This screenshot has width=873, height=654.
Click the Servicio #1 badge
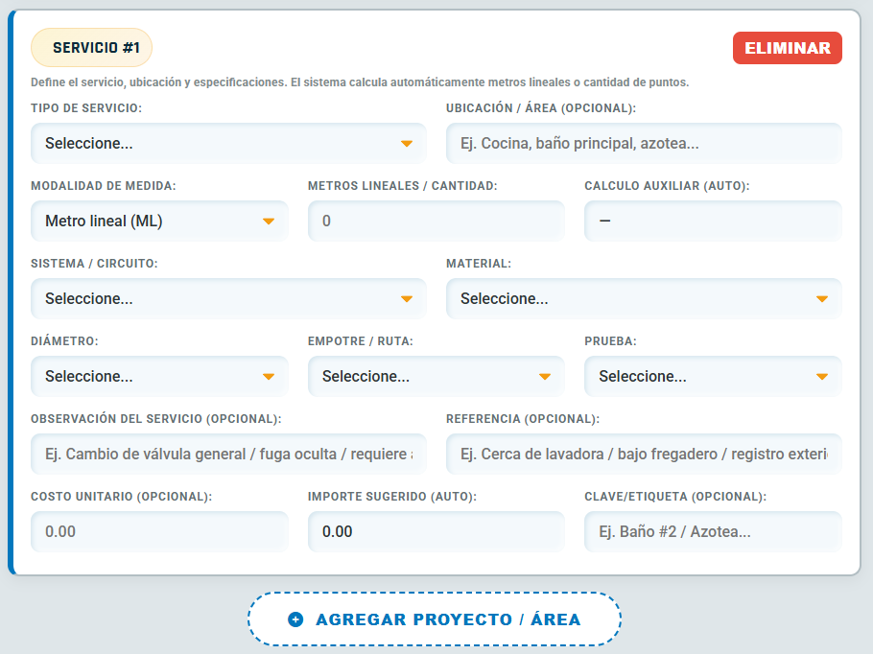[x=91, y=46]
